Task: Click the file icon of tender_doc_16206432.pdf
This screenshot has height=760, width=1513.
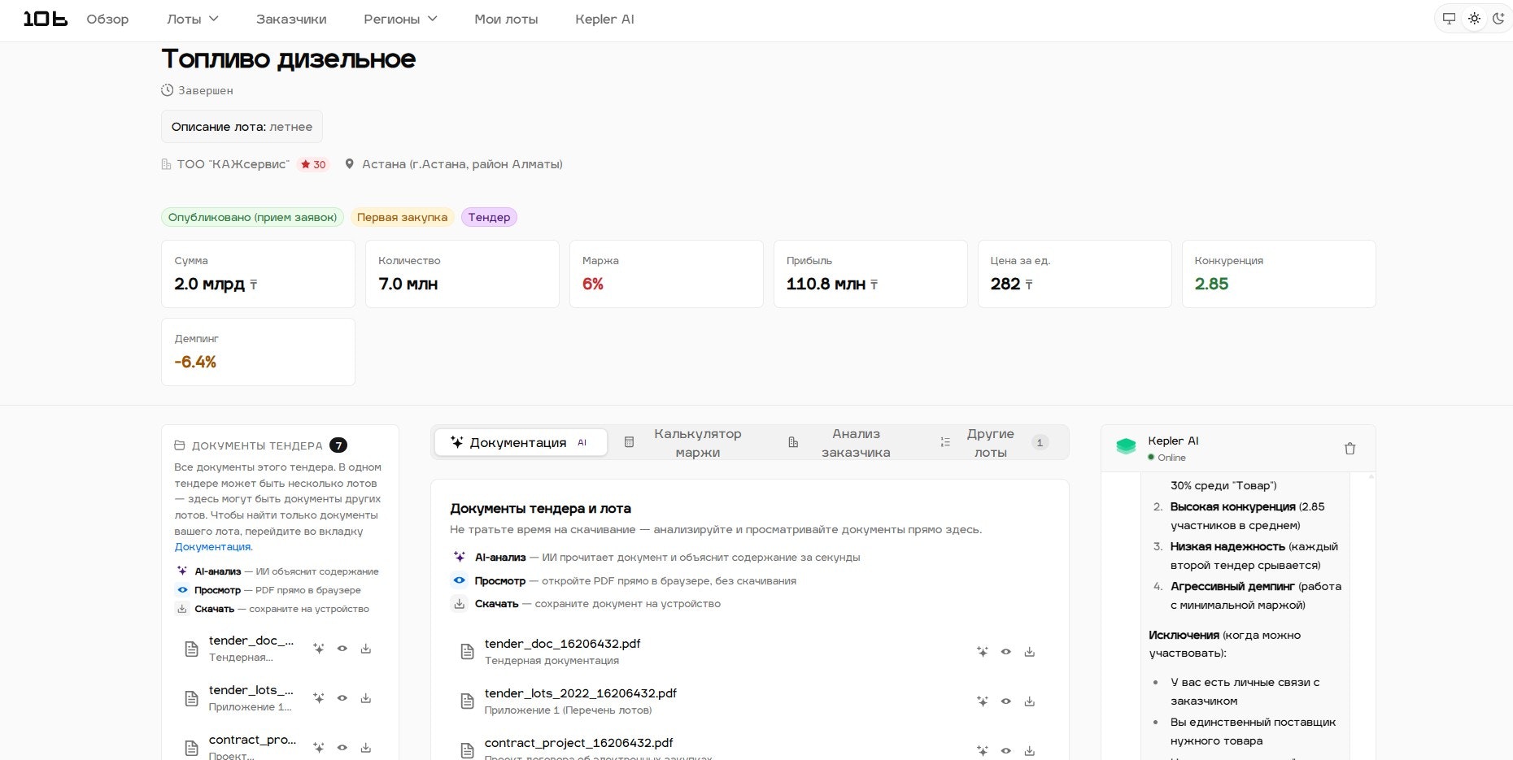Action: (467, 652)
